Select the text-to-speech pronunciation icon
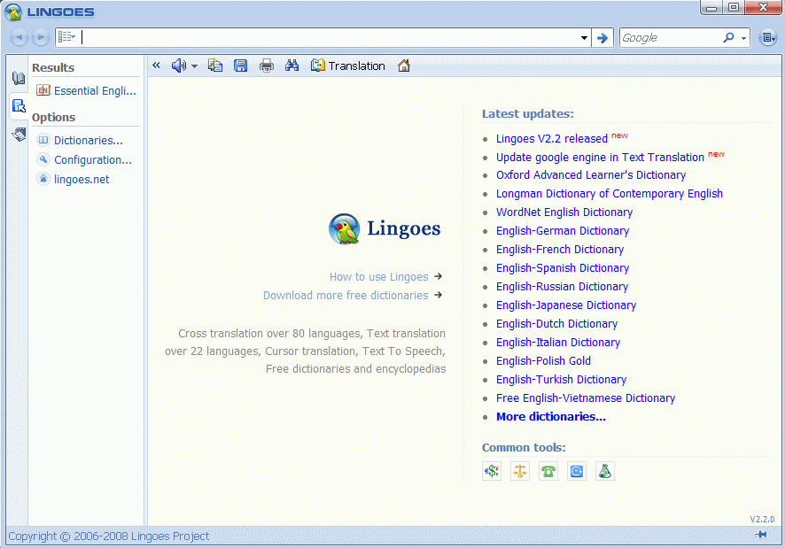This screenshot has height=548, width=785. click(180, 65)
